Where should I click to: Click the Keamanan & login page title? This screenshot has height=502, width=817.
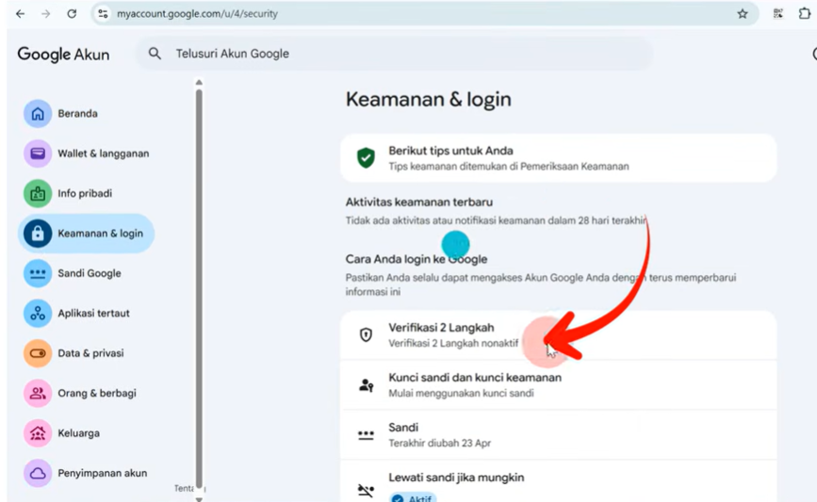[429, 100]
